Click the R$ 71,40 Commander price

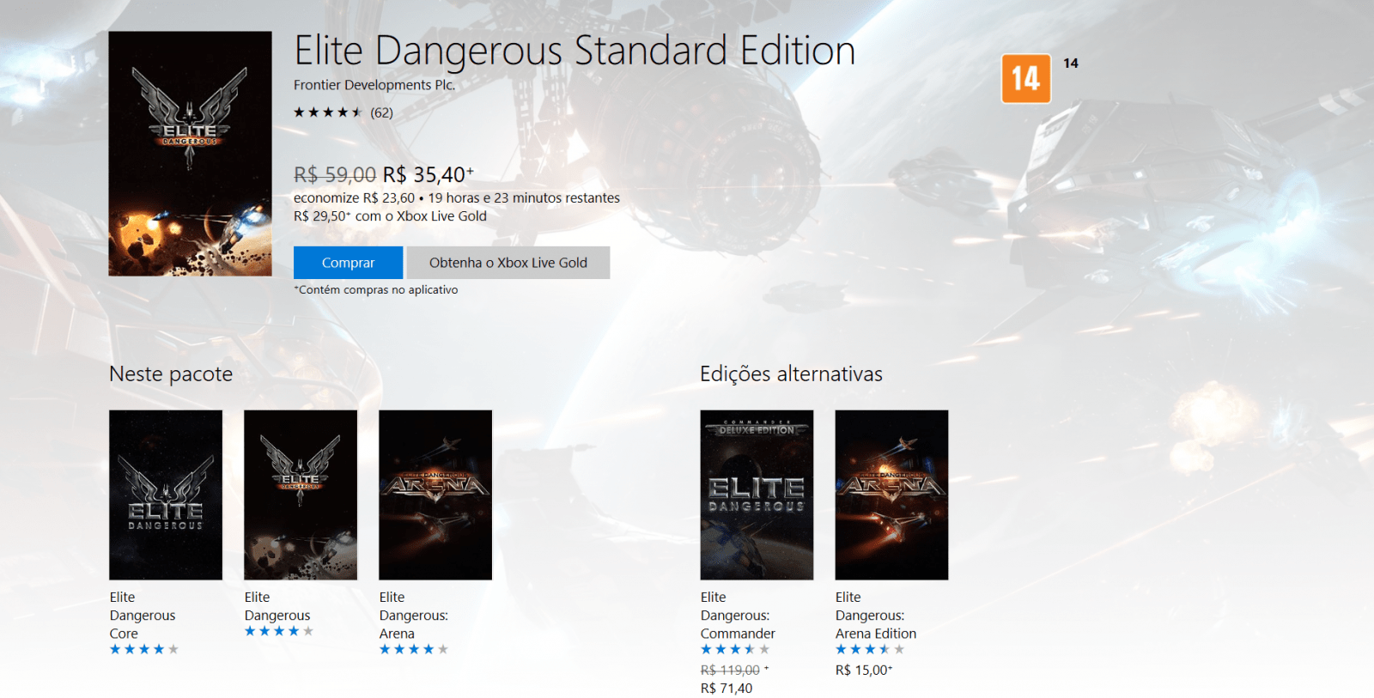(x=727, y=689)
